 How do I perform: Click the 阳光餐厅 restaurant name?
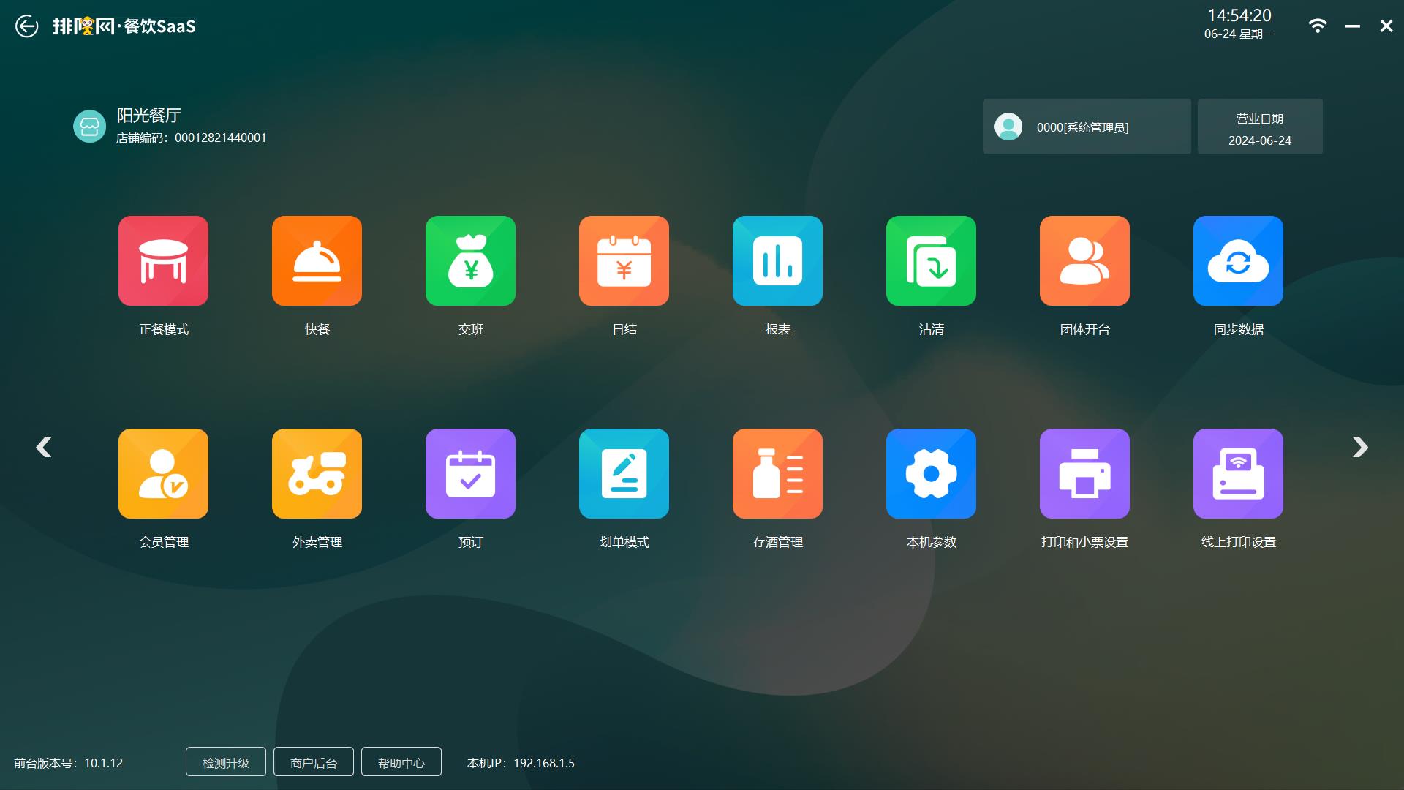[x=149, y=115]
